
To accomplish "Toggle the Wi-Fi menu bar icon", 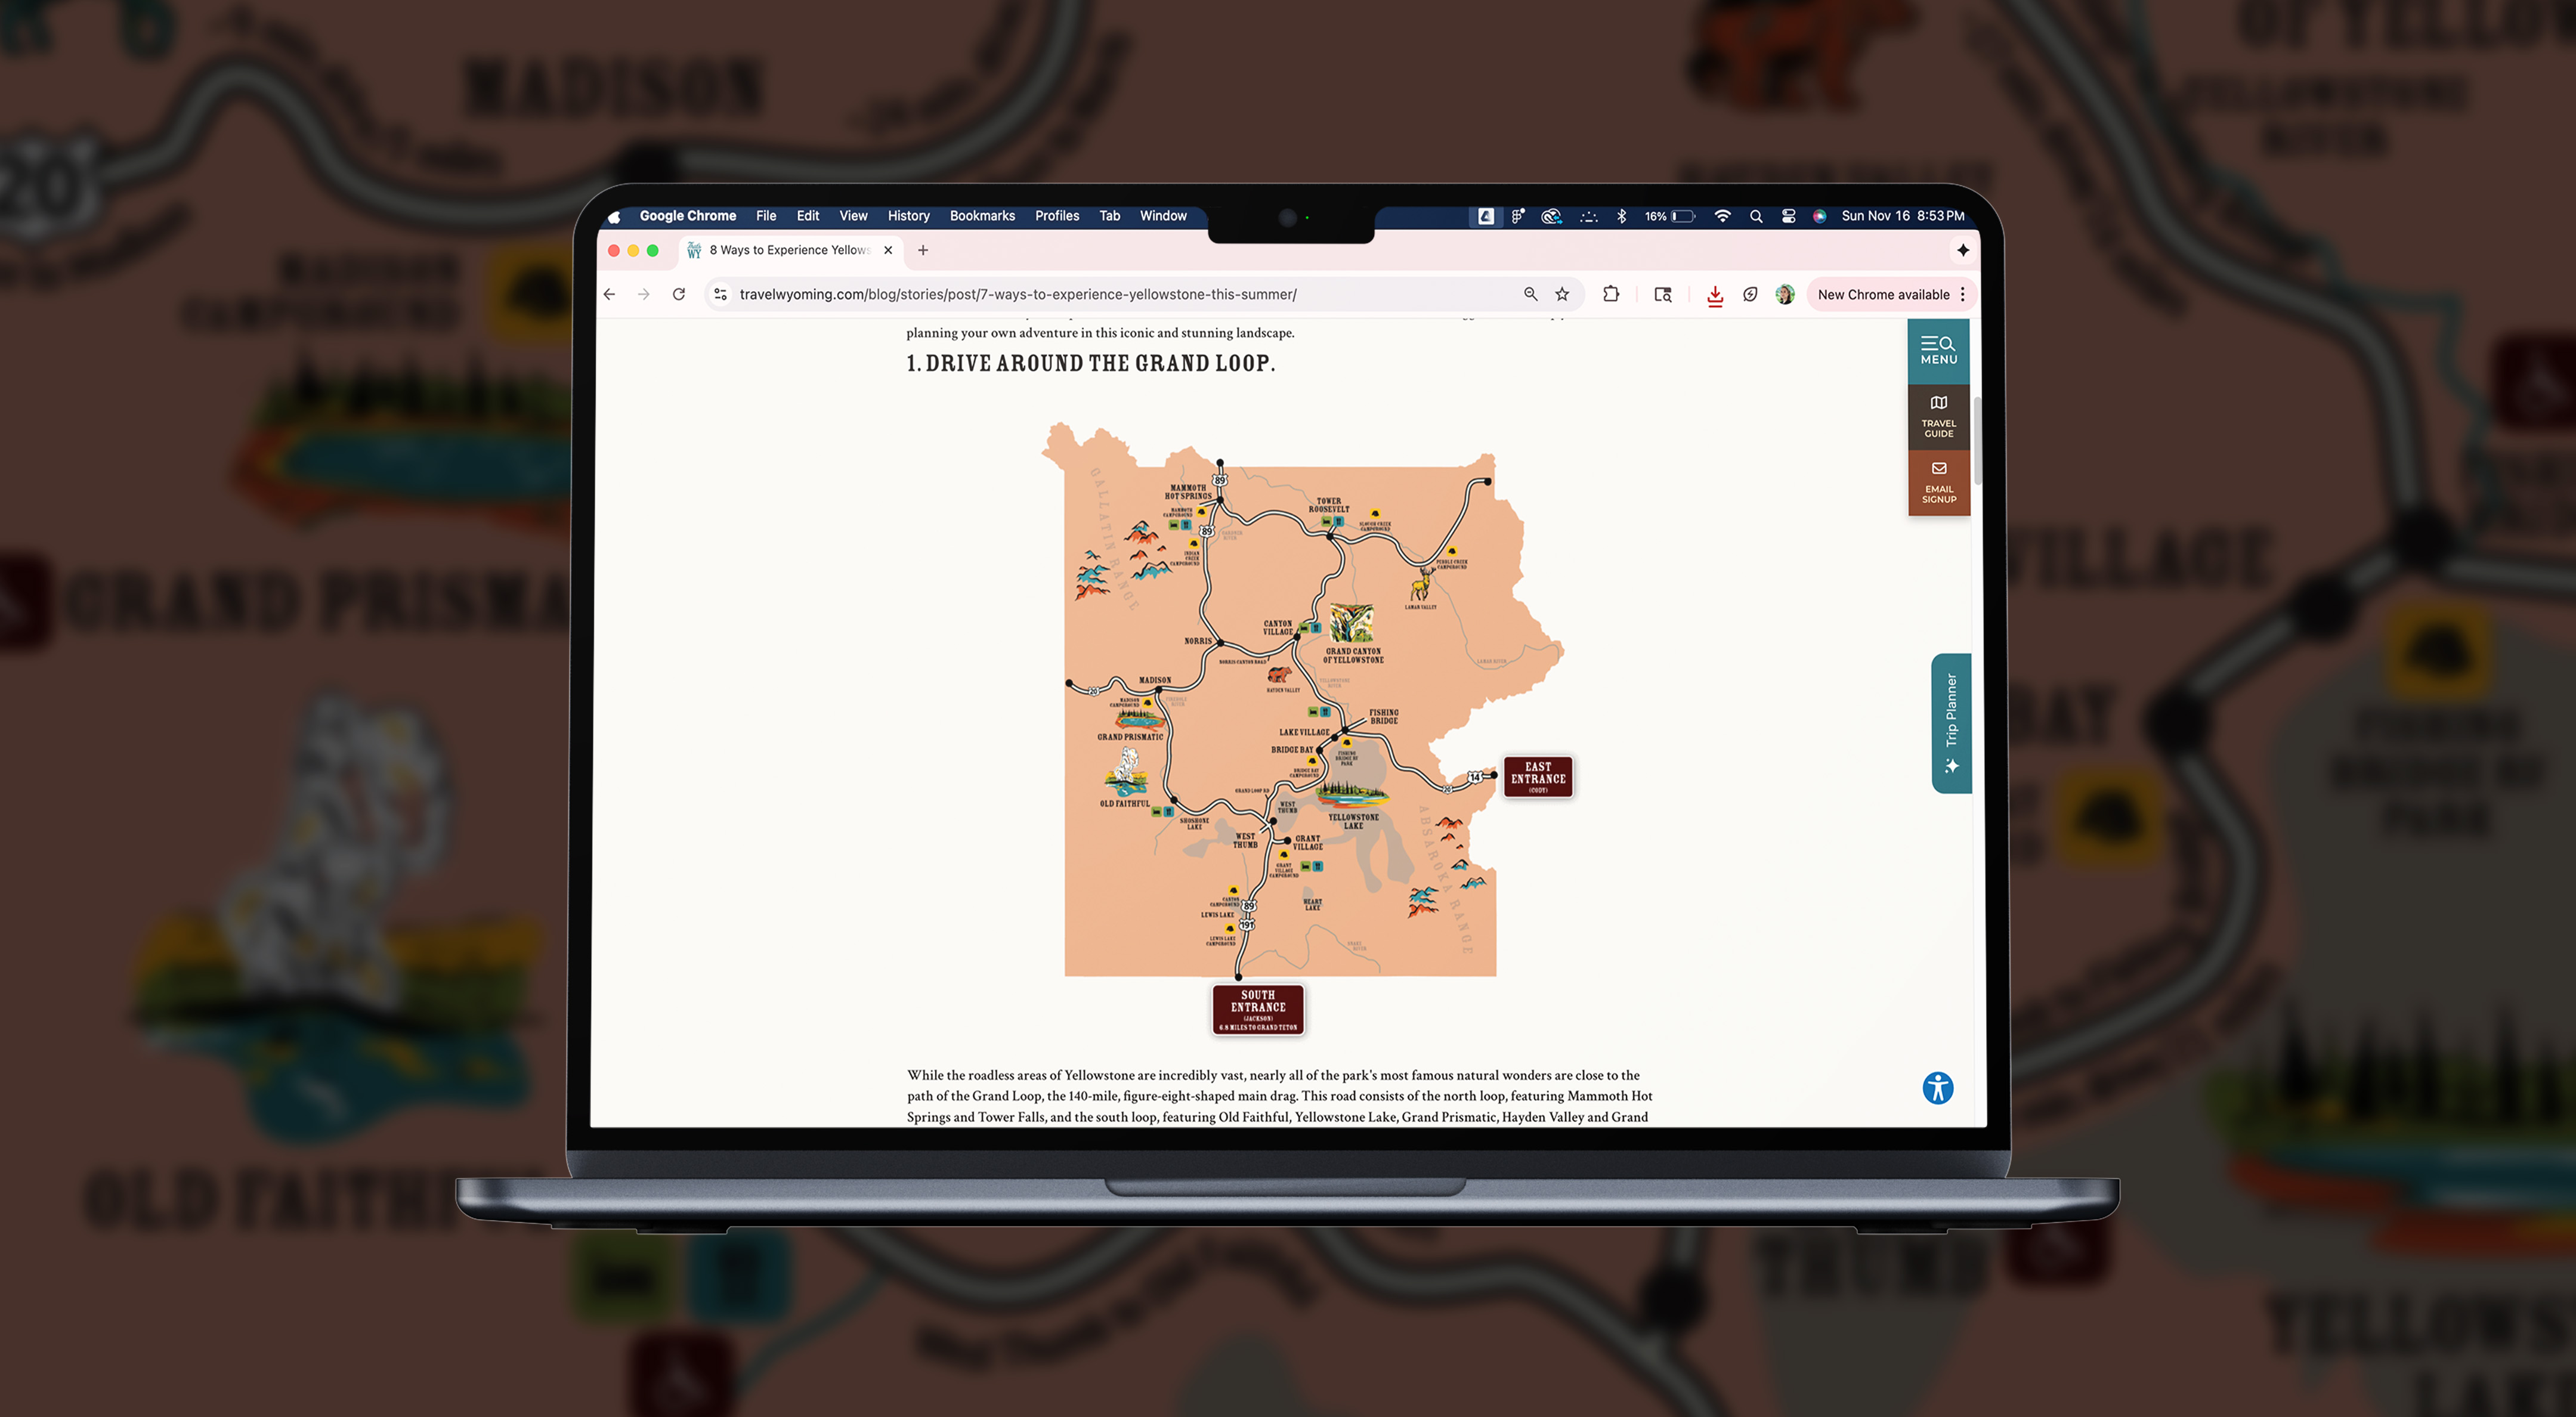I will point(1722,216).
